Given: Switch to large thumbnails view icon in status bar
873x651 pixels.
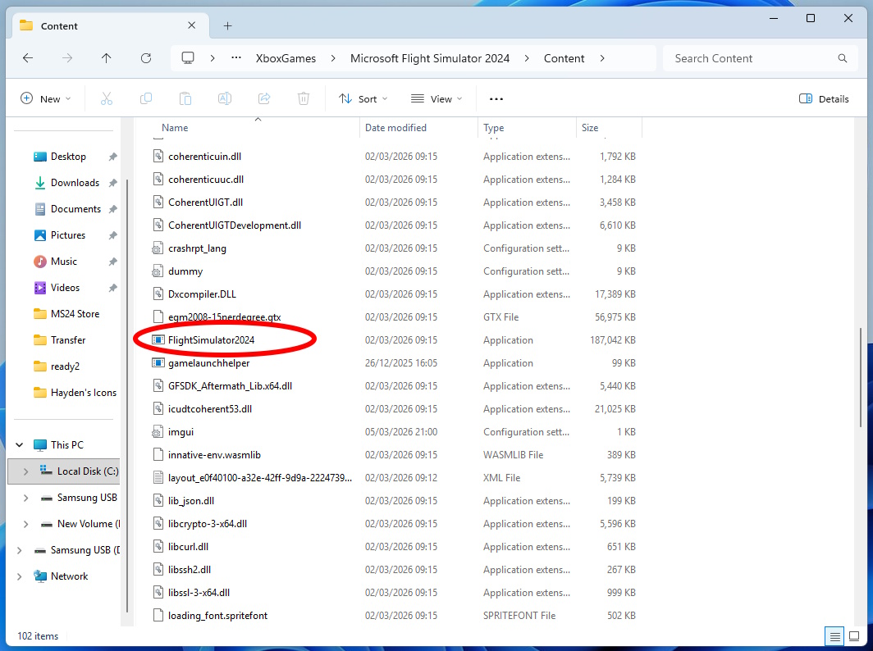Looking at the screenshot, I should pyautogui.click(x=853, y=636).
